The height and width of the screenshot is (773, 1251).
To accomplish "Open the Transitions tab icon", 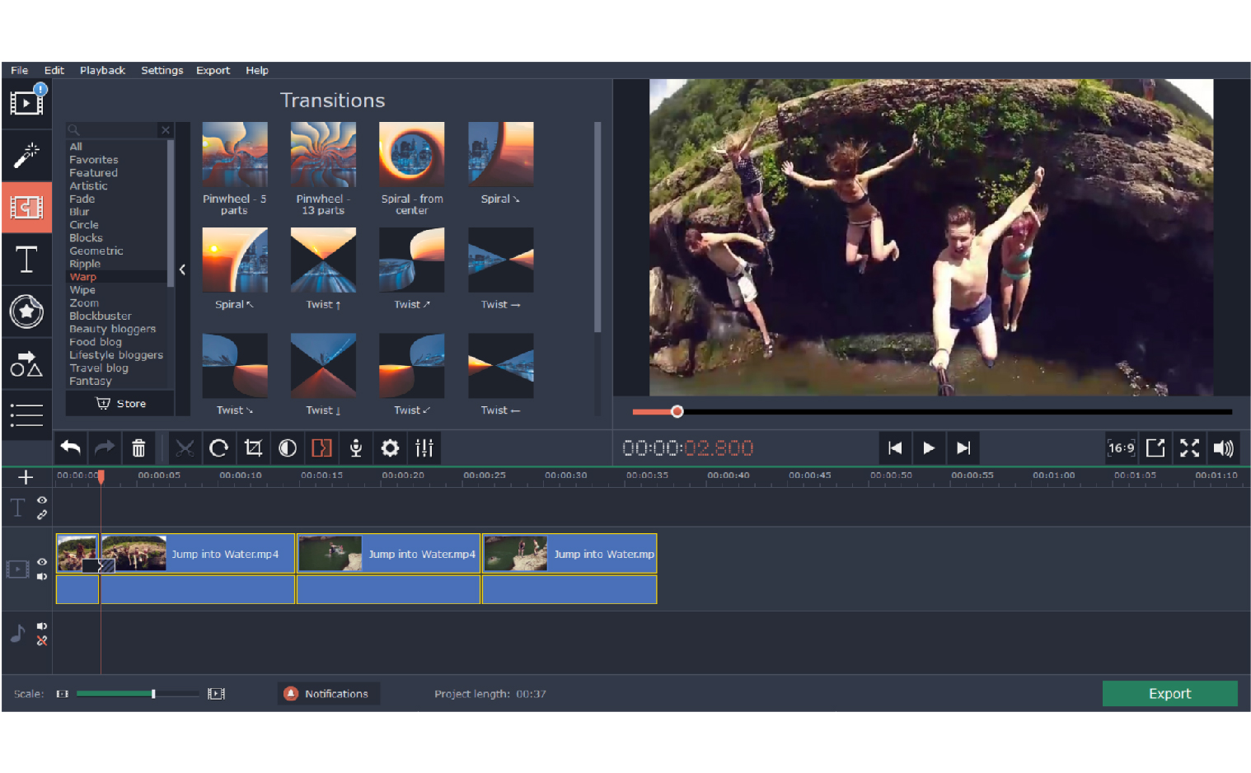I will coord(26,208).
